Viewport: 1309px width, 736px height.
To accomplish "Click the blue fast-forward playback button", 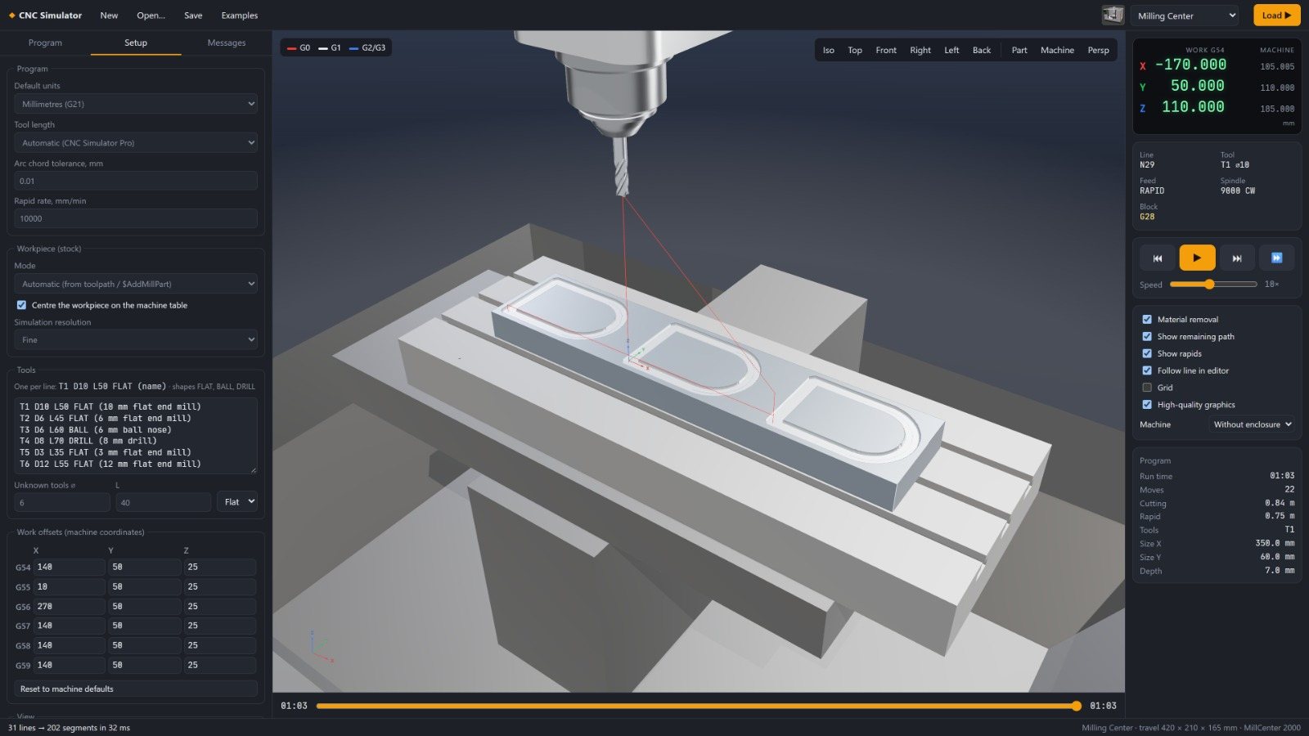I will click(1276, 258).
